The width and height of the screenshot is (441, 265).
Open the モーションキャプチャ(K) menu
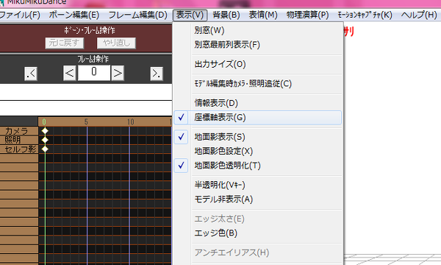[365, 15]
